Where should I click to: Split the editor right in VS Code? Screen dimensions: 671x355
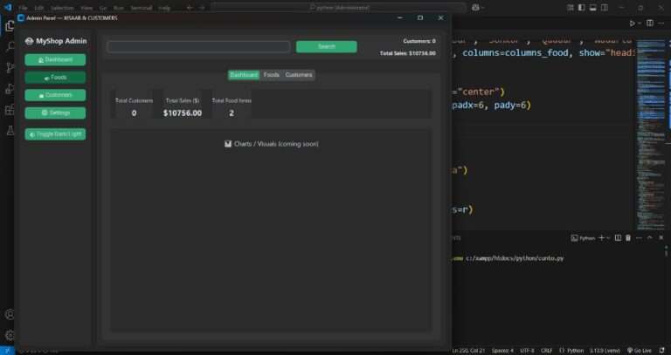coord(650,23)
